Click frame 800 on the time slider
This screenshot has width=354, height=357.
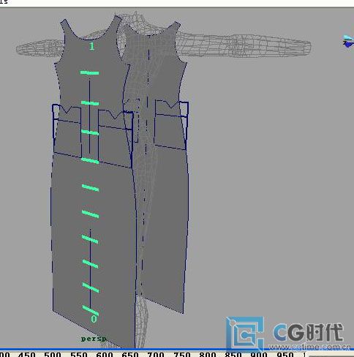click(208, 354)
